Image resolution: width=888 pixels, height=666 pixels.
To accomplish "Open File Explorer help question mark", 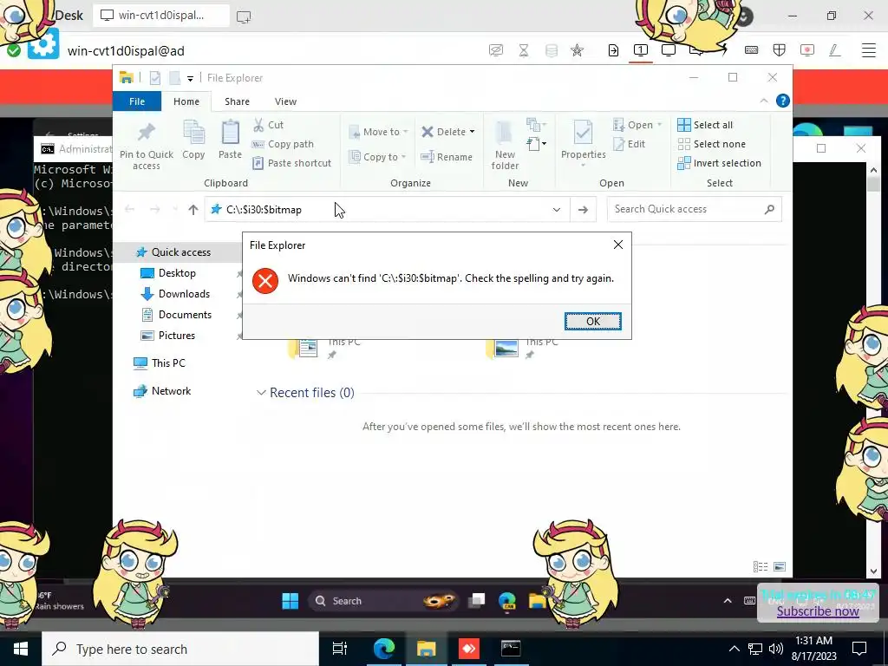I will pos(783,101).
